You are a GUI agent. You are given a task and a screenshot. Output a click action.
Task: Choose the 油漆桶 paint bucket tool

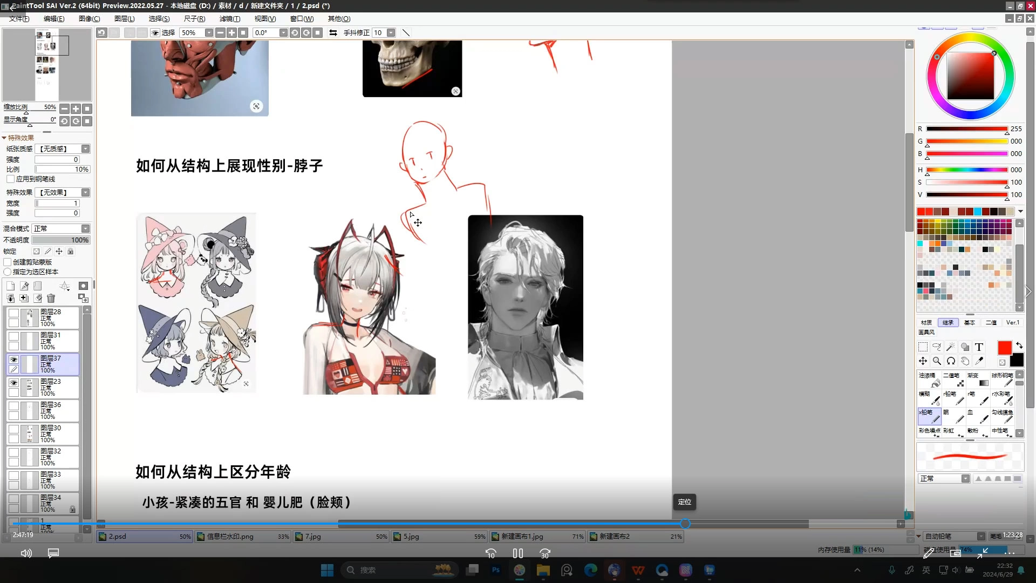pos(929,379)
